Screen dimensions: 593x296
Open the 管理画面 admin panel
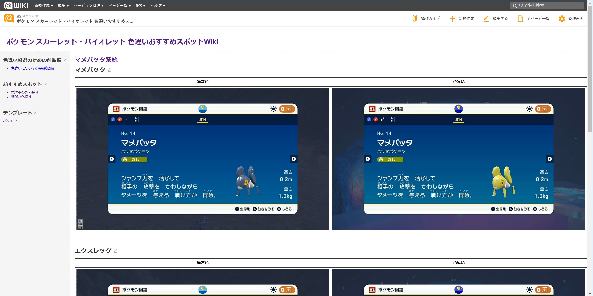(576, 19)
